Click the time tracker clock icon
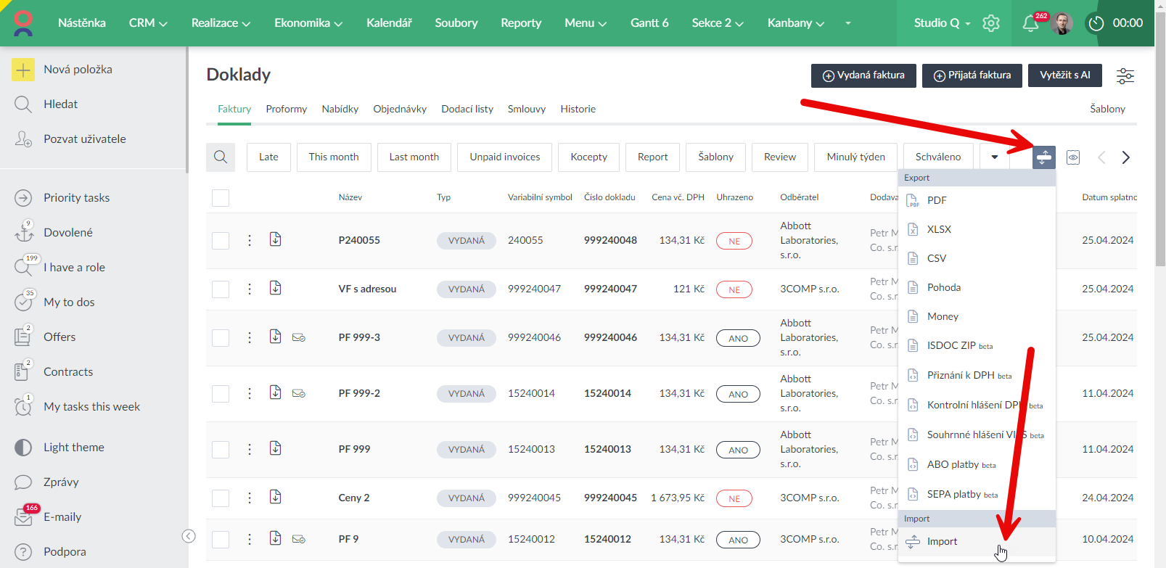Image resolution: width=1166 pixels, height=568 pixels. 1096,23
